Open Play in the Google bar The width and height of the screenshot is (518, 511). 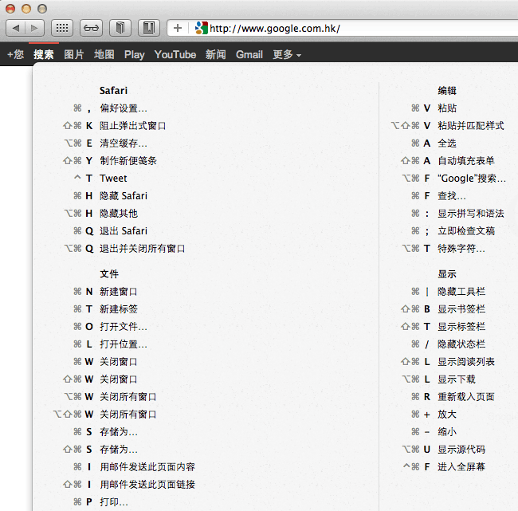pyautogui.click(x=135, y=54)
